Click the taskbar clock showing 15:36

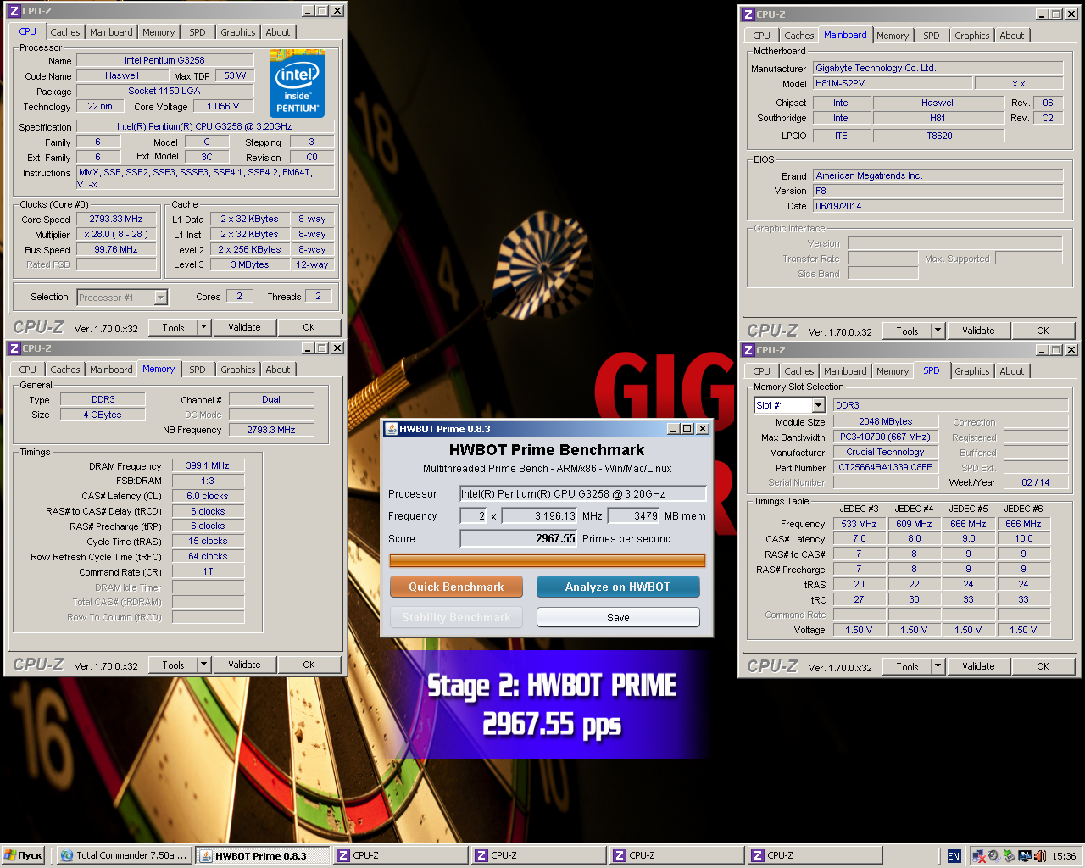[x=1064, y=856]
